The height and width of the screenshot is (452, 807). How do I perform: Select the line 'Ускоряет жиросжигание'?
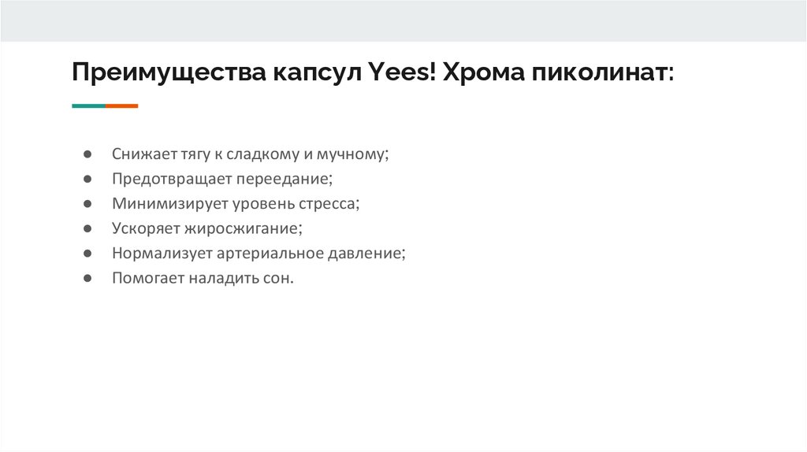(x=207, y=228)
